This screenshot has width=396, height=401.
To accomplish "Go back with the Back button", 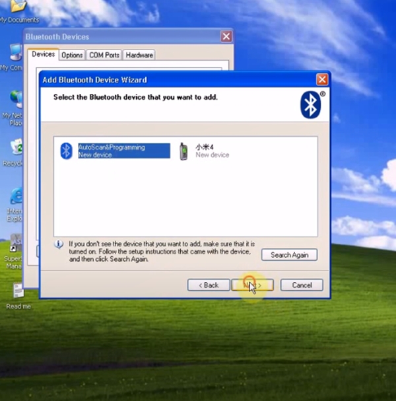I will [x=209, y=285].
